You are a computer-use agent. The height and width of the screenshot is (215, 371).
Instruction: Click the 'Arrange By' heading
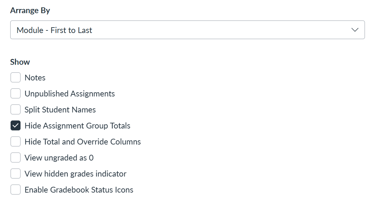tap(30, 11)
